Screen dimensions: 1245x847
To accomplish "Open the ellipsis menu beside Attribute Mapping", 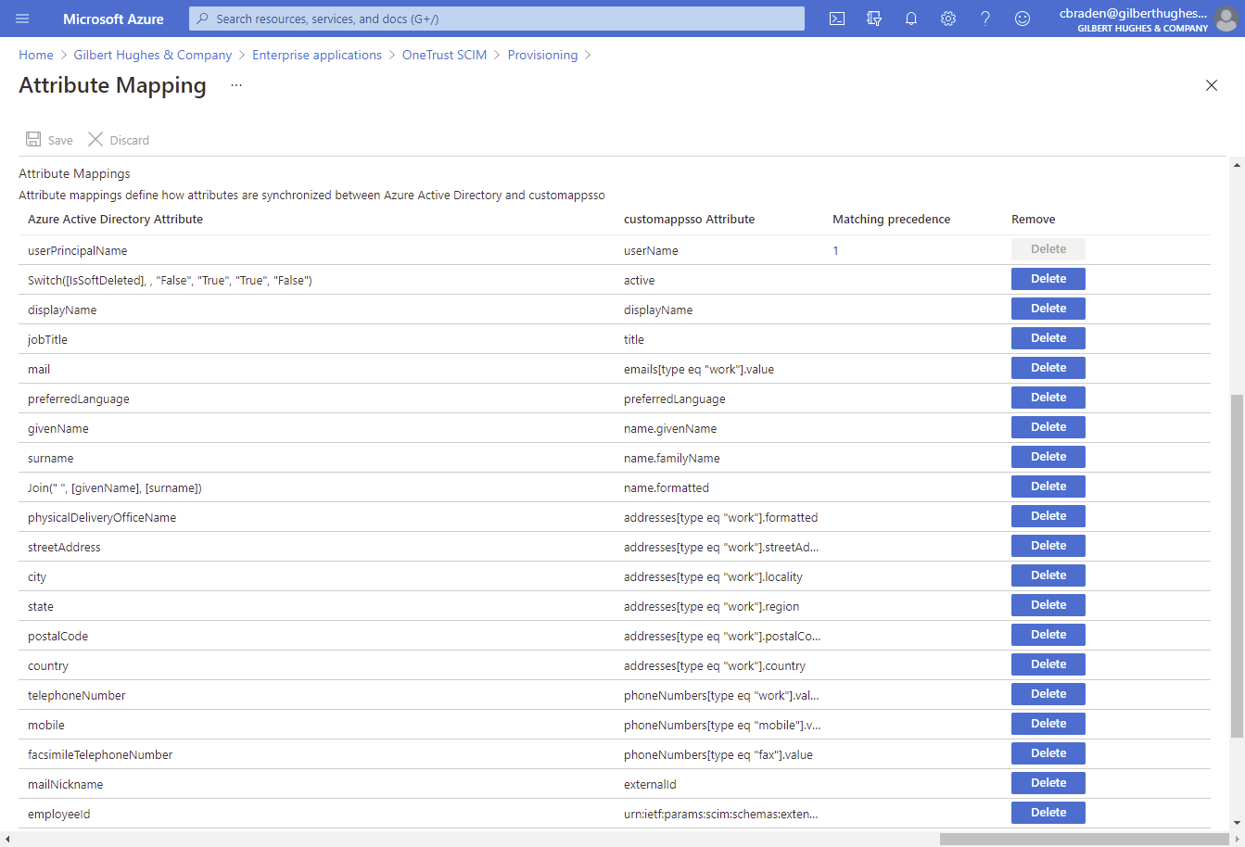I will (x=235, y=84).
